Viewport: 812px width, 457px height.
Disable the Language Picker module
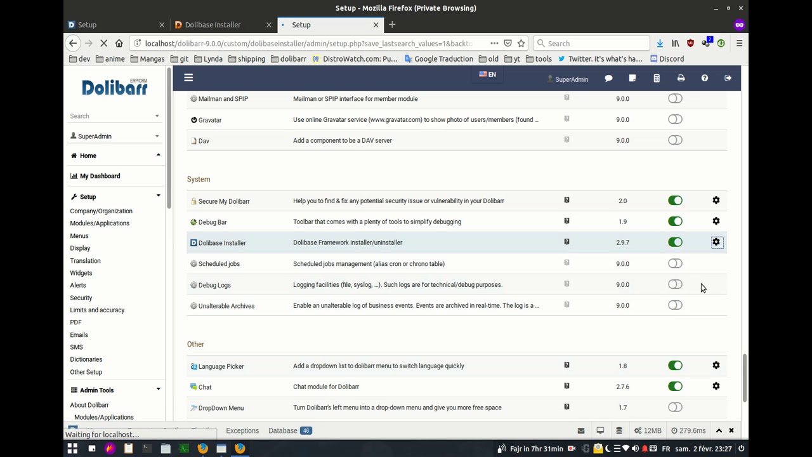[x=675, y=366]
